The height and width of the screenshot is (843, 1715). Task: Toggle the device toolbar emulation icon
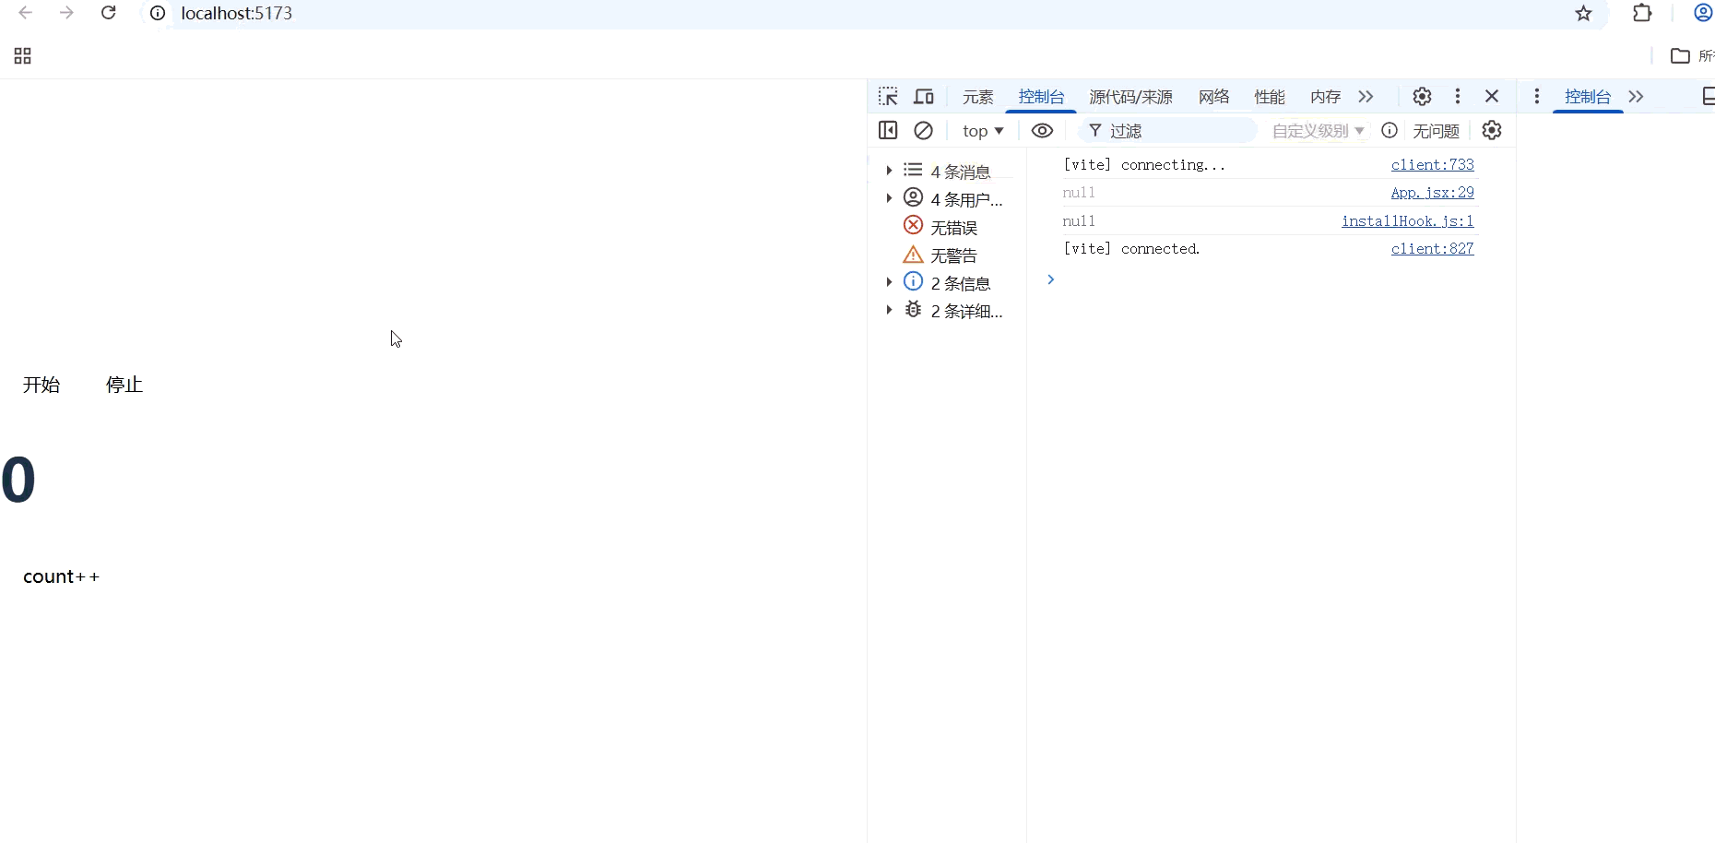pos(924,96)
